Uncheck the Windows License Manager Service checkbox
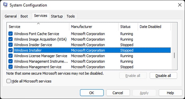The image size is (185, 99). [x=11, y=56]
